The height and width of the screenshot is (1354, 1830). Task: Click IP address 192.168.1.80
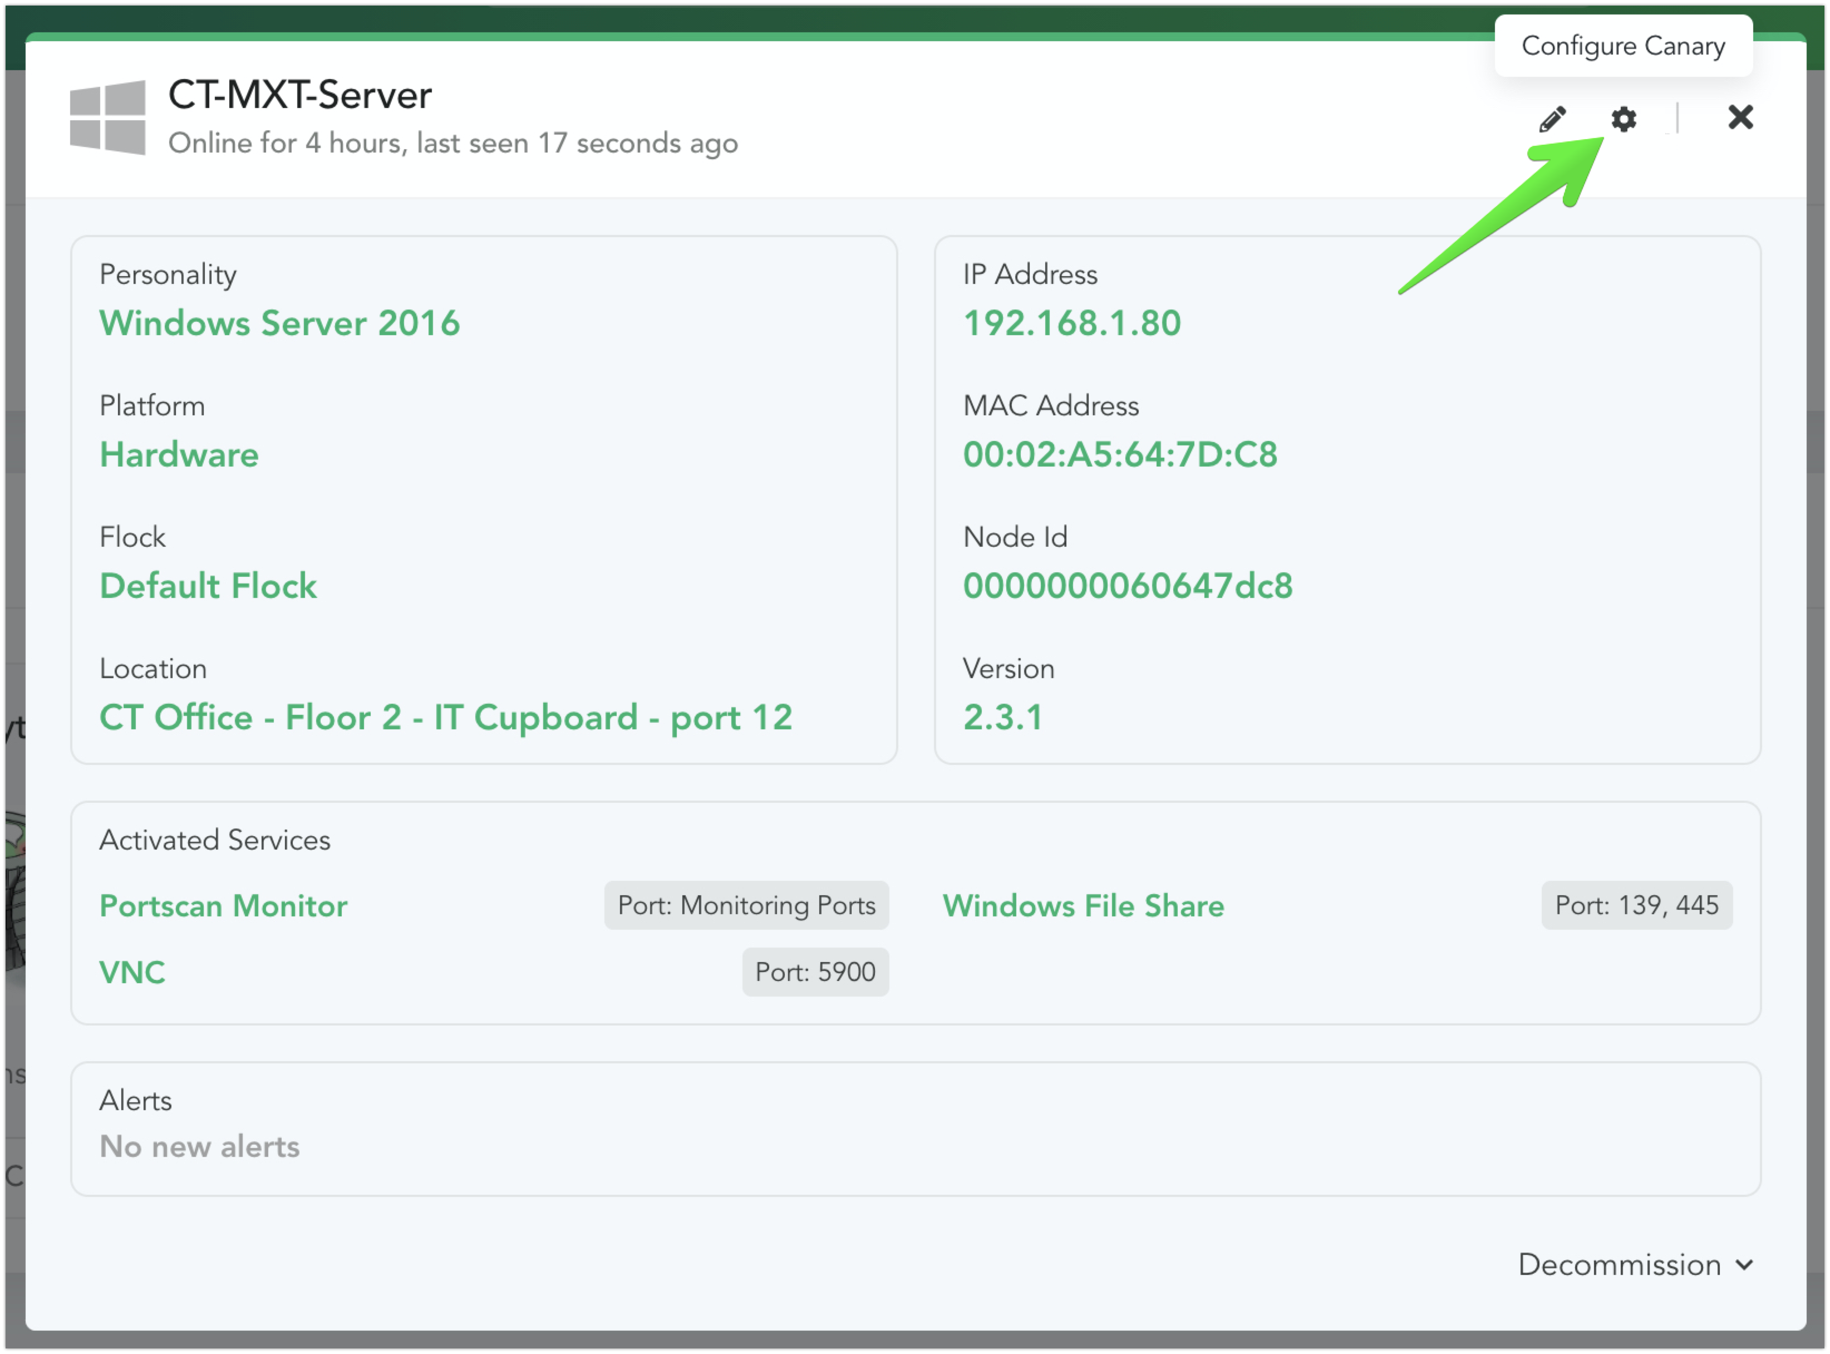tap(1071, 323)
